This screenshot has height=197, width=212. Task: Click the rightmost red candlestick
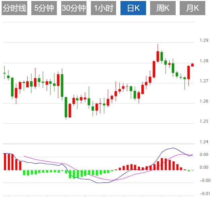[192, 65]
